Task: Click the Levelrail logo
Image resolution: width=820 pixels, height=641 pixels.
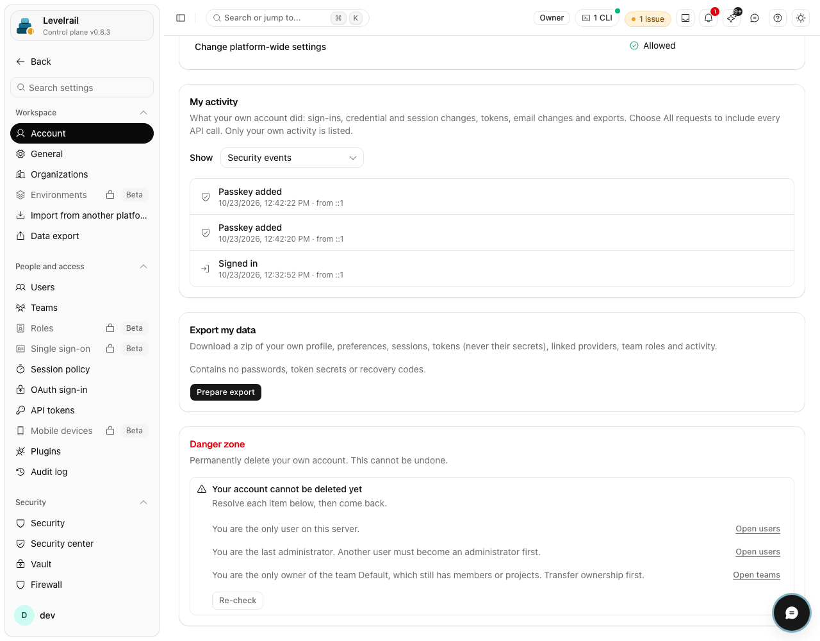Action: [x=26, y=26]
